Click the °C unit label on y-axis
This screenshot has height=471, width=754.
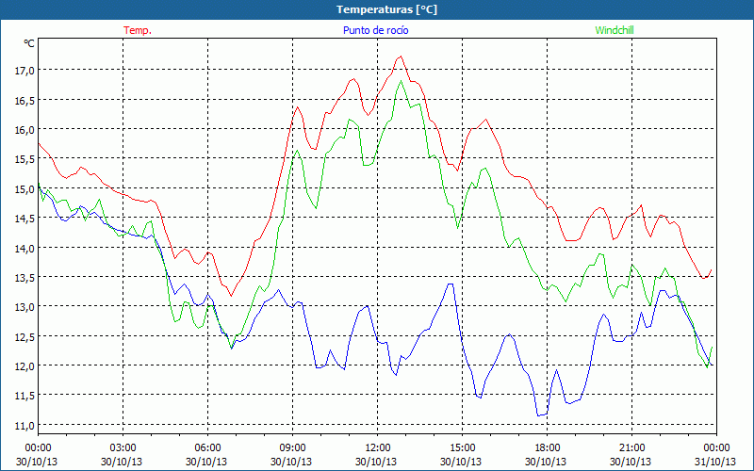point(29,43)
